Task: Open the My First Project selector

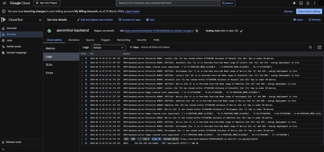Action: click(x=47, y=3)
